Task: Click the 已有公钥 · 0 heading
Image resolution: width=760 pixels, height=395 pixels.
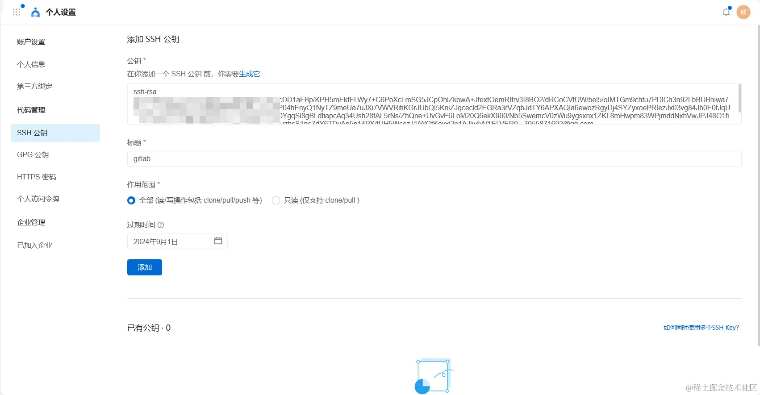Action: pos(149,328)
